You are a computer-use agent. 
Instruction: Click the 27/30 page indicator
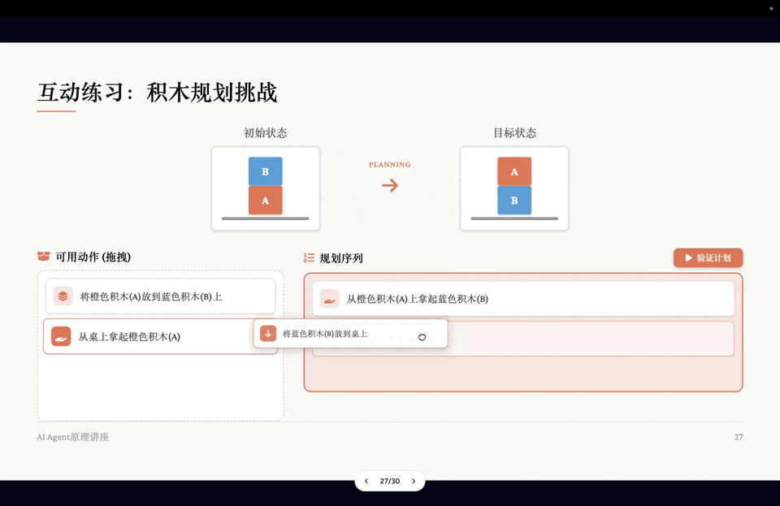pyautogui.click(x=390, y=481)
